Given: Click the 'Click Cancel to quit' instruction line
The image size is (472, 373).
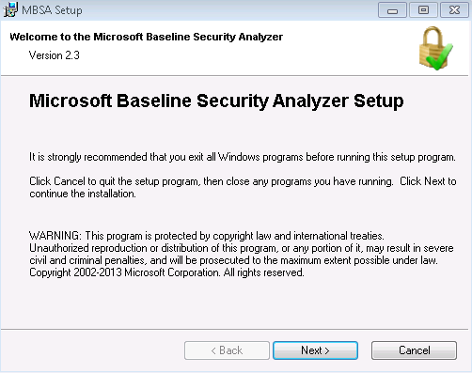Looking at the screenshot, I should coord(243,181).
